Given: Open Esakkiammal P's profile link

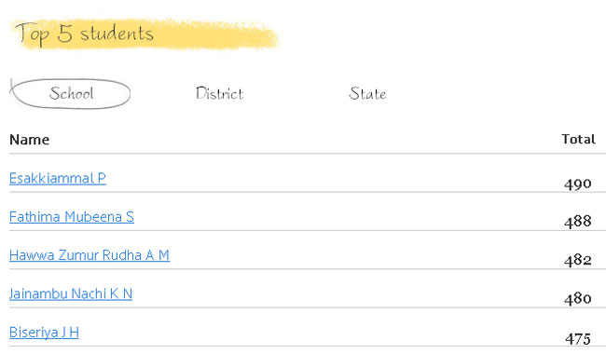Looking at the screenshot, I should [58, 178].
